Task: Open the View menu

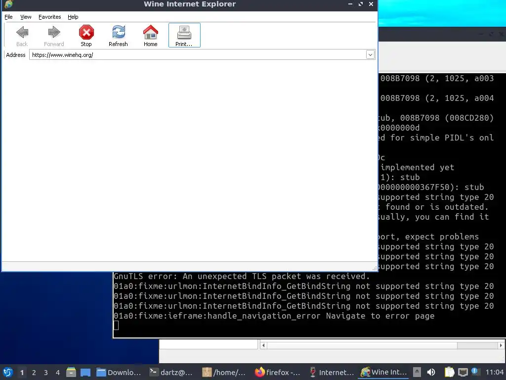Action: pyautogui.click(x=26, y=17)
